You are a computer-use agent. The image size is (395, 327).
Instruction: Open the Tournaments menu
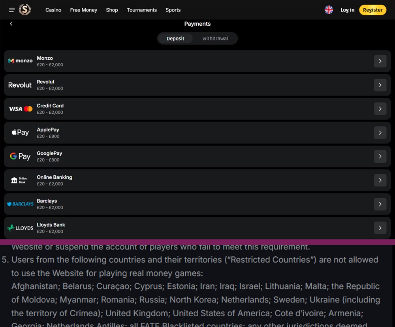click(x=141, y=10)
